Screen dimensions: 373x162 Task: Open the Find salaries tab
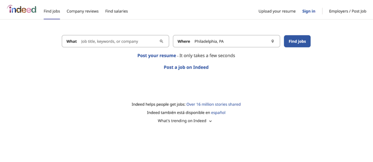pos(117,11)
